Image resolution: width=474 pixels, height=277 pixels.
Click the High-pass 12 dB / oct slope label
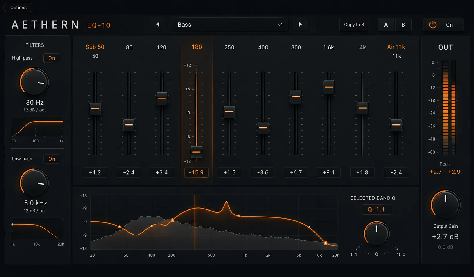coord(34,110)
